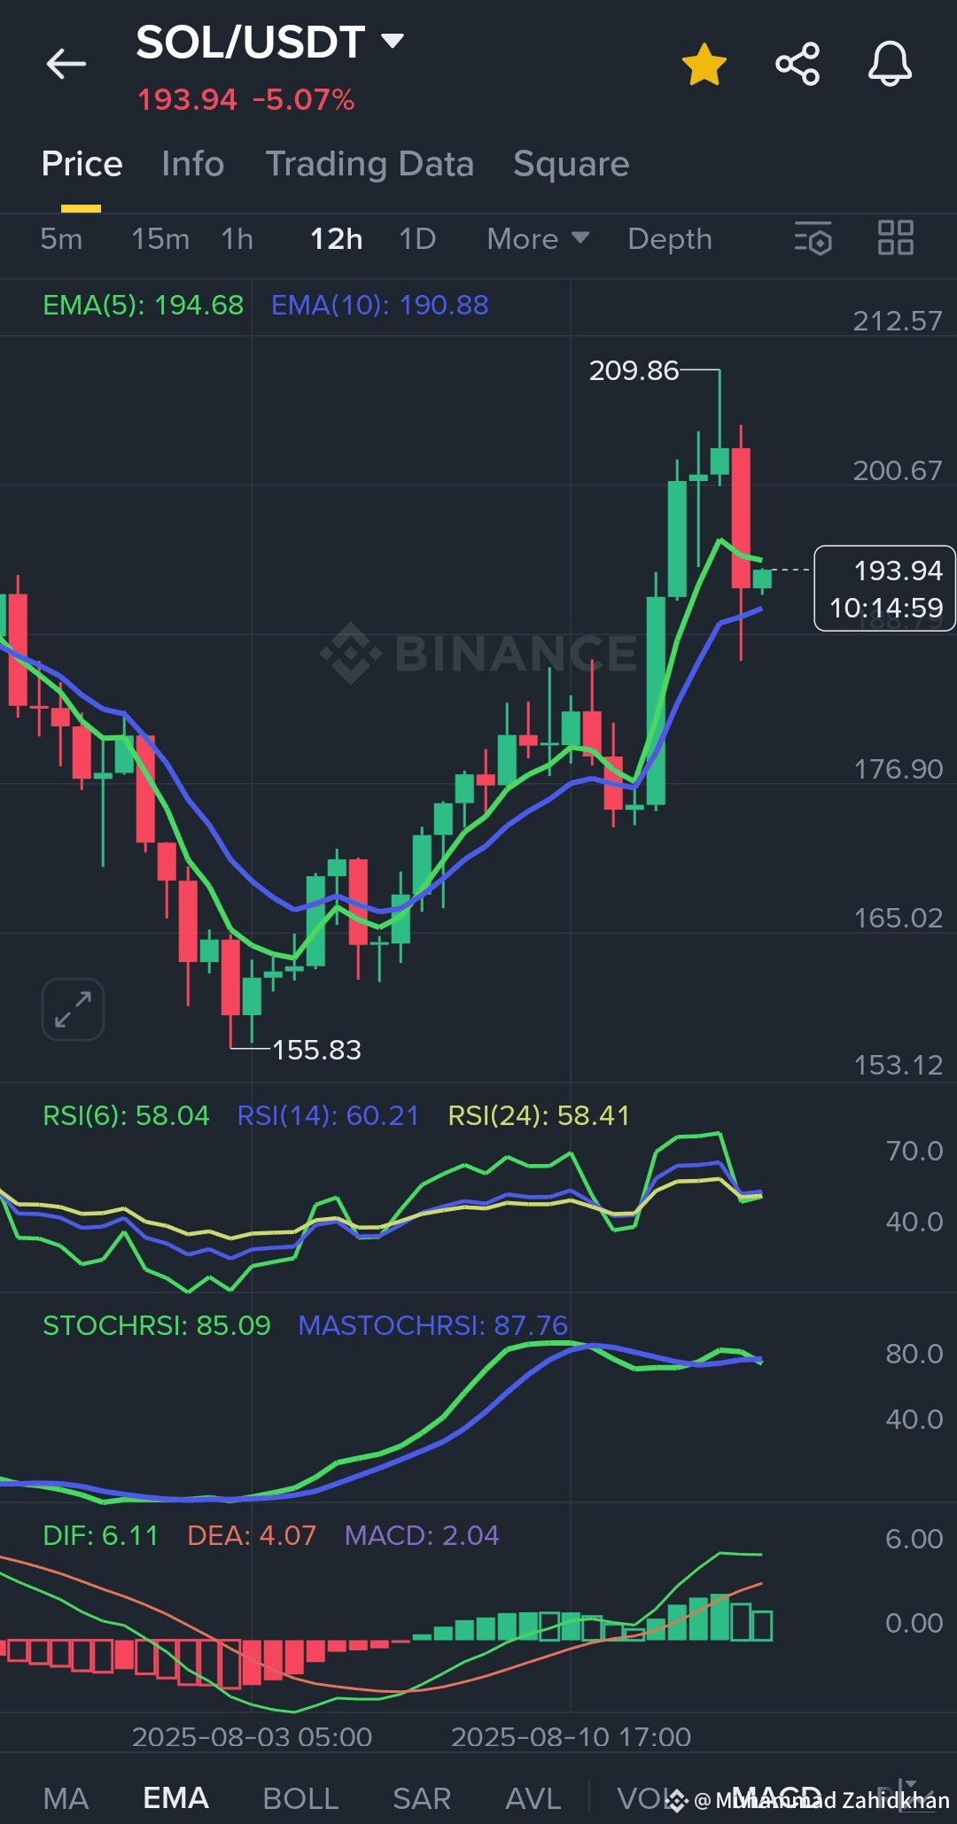
Task: Open the Square tab
Action: tap(572, 164)
